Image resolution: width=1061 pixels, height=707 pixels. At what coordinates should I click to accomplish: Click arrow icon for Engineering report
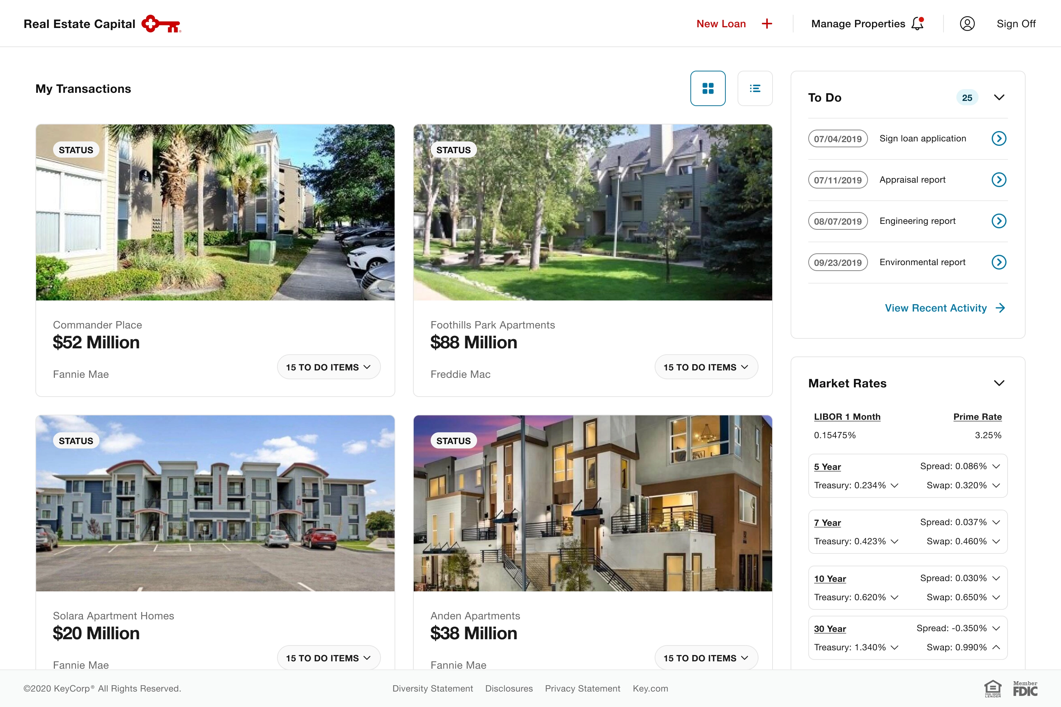coord(999,221)
